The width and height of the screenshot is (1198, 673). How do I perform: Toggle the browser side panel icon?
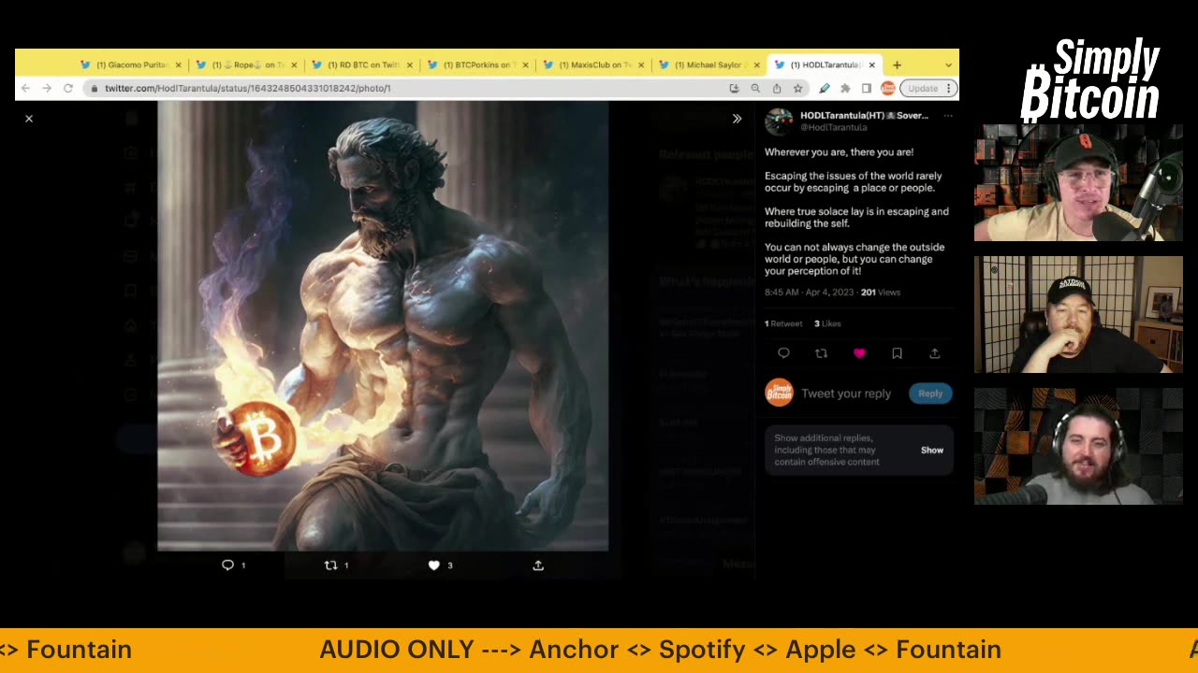click(x=867, y=88)
